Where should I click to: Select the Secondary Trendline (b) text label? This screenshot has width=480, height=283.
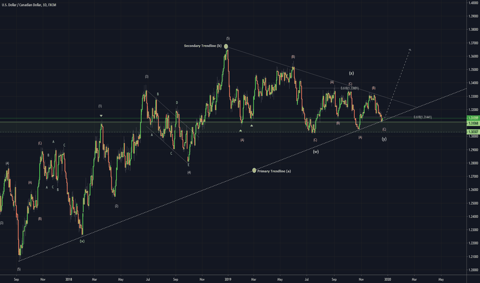202,46
